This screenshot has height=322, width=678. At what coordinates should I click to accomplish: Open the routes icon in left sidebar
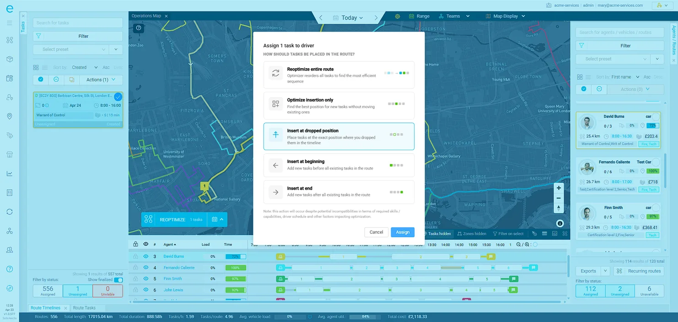pyautogui.click(x=9, y=40)
